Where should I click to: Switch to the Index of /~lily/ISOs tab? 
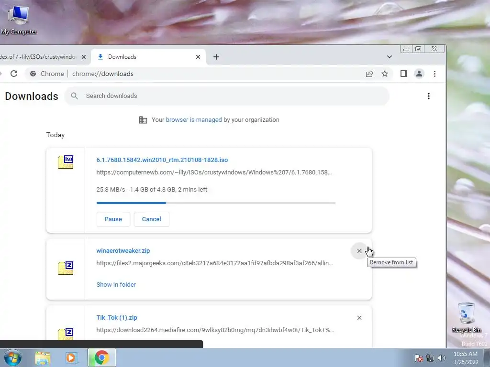[x=44, y=57]
